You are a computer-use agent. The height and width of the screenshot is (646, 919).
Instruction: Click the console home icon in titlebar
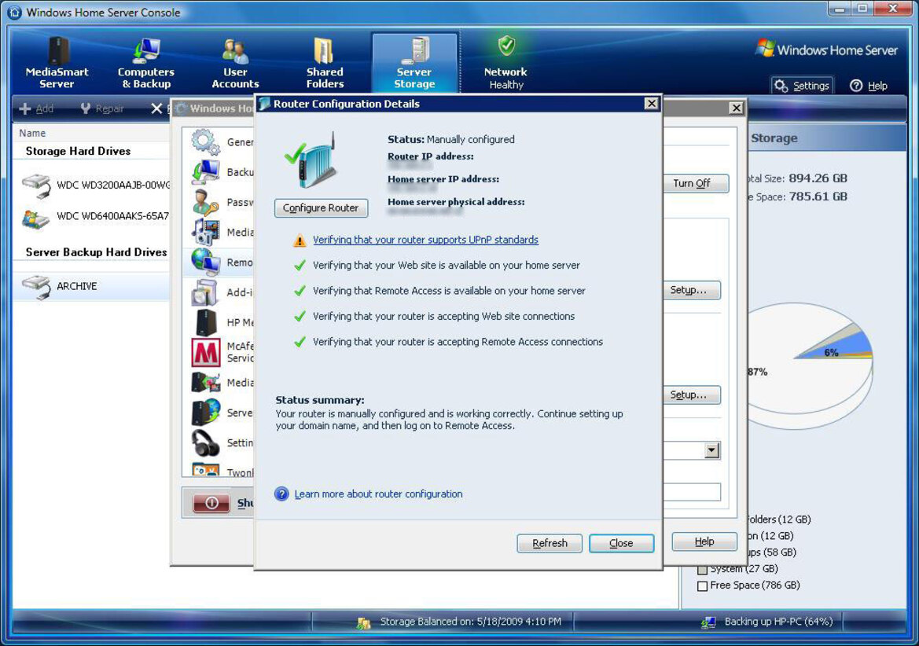[15, 13]
